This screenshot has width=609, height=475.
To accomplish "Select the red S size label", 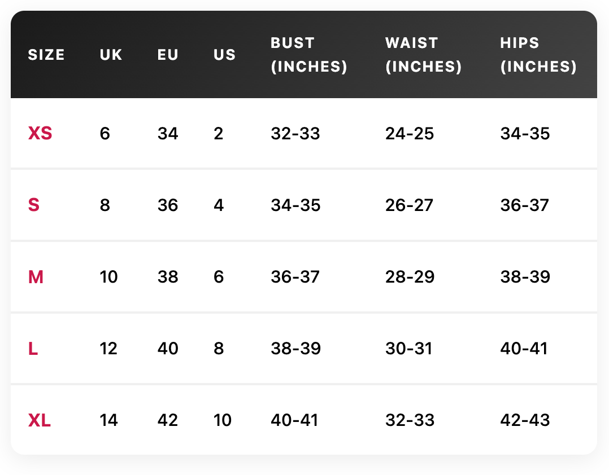I will point(34,205).
